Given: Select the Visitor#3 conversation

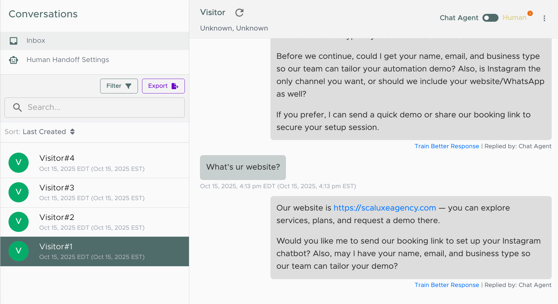Looking at the screenshot, I should click(94, 193).
